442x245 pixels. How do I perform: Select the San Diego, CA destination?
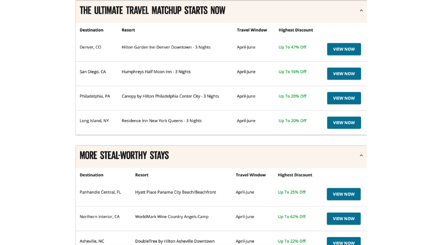pyautogui.click(x=93, y=72)
